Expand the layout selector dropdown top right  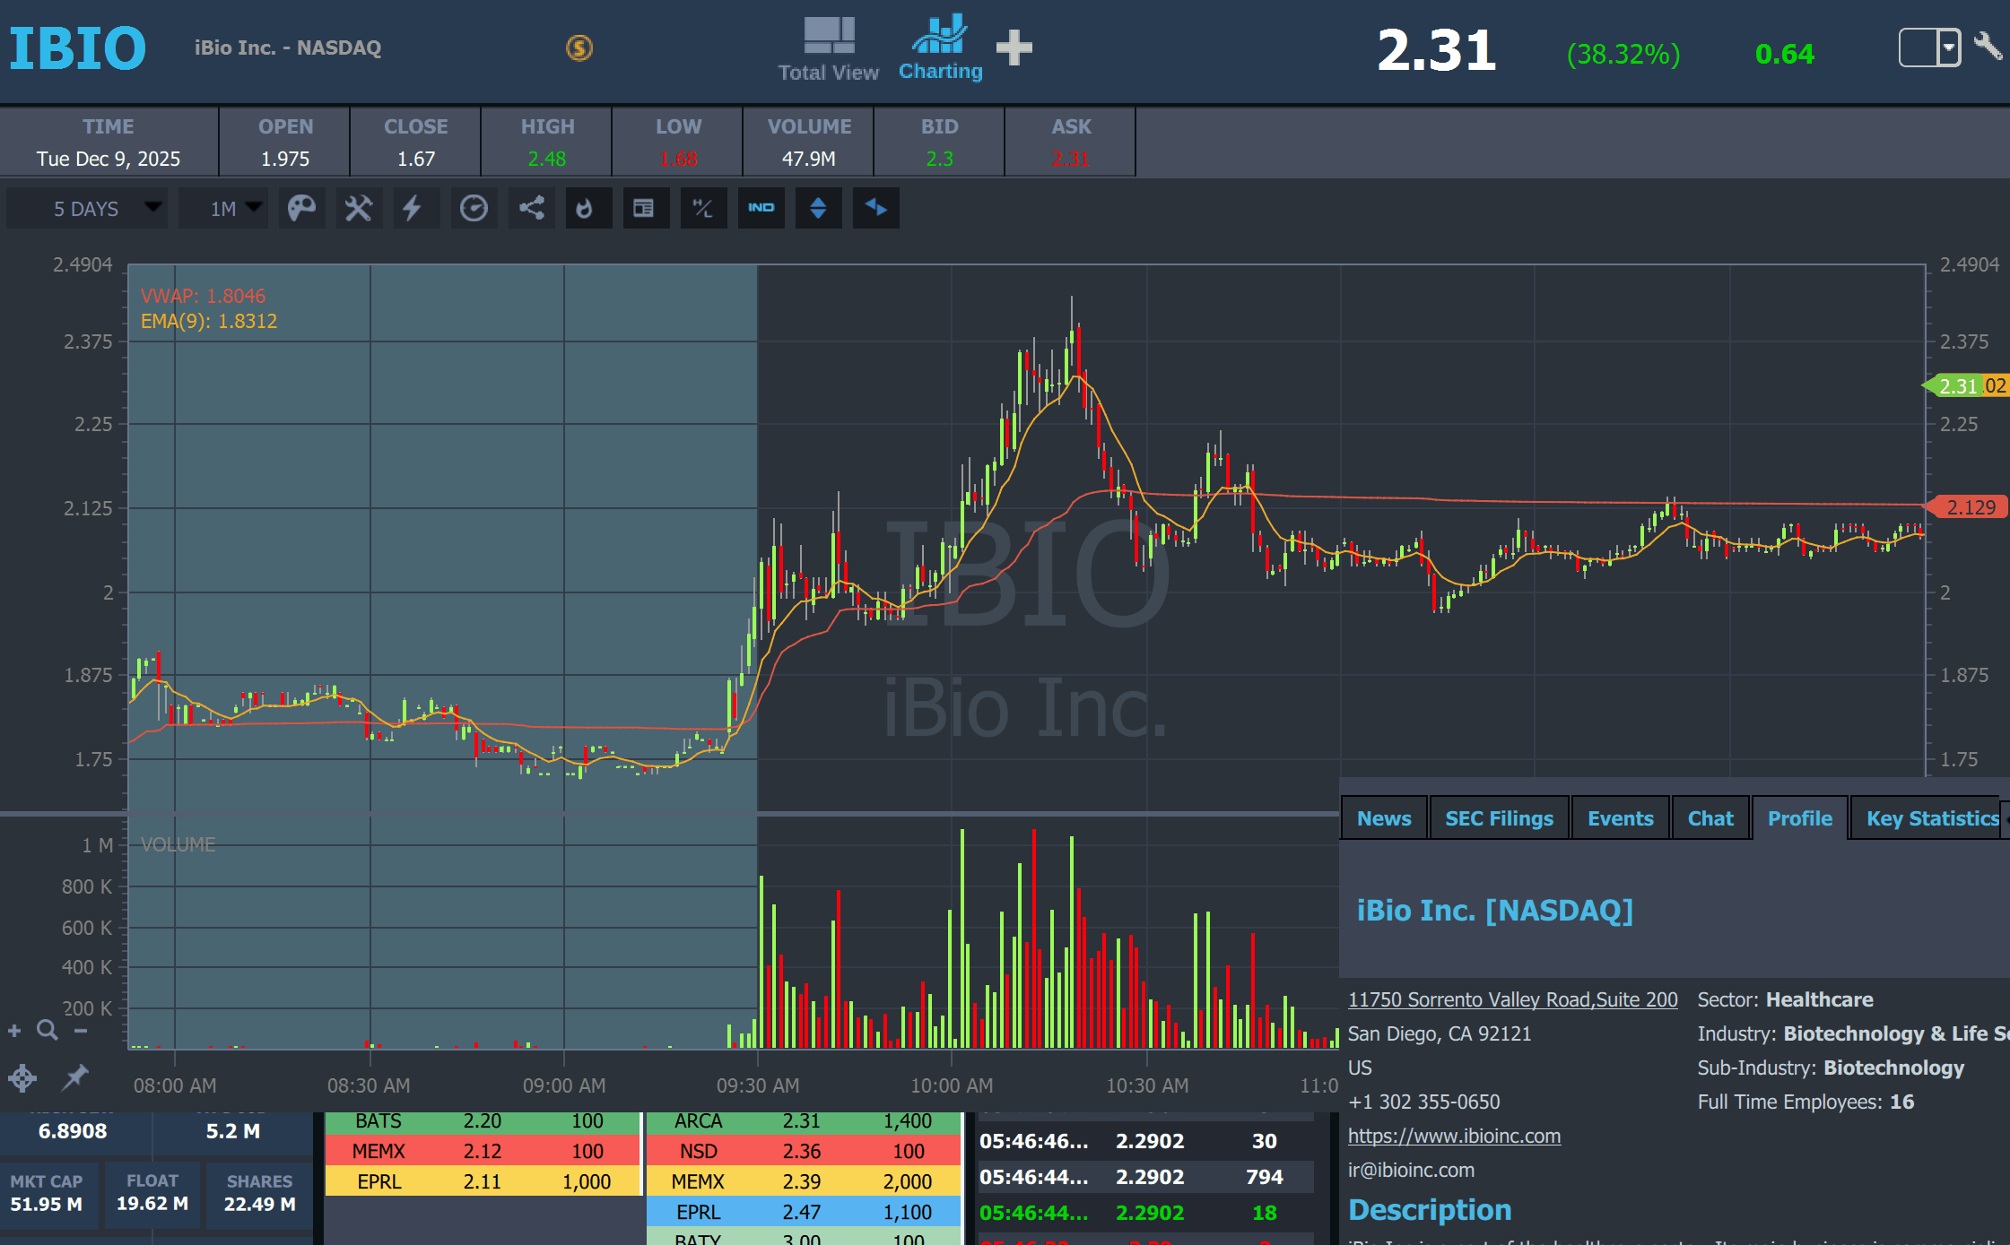click(x=1948, y=48)
